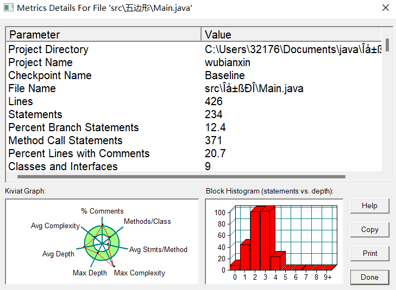Print the metrics details

pyautogui.click(x=369, y=253)
